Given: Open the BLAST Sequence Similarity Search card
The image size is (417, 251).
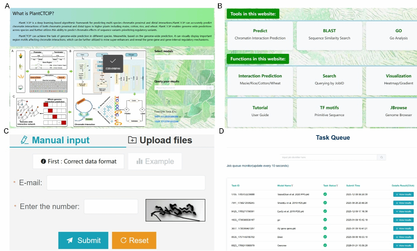Looking at the screenshot, I should (329, 34).
